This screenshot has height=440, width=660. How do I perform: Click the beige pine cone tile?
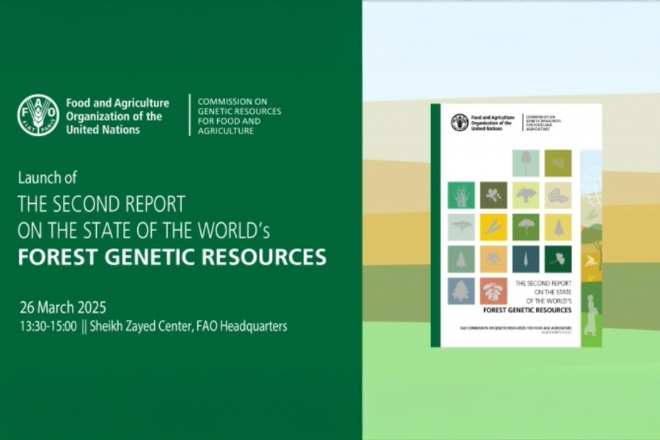(558, 195)
